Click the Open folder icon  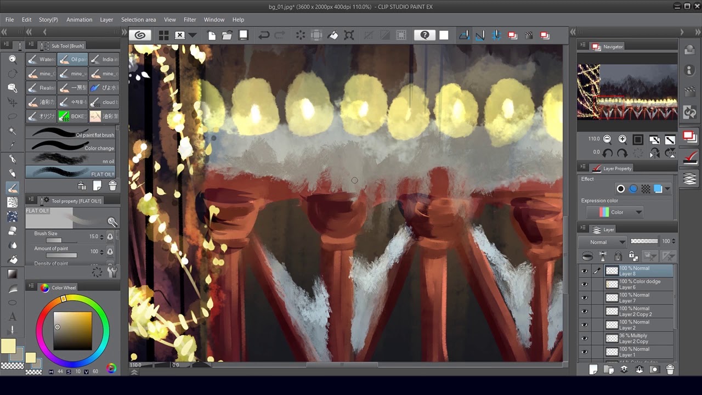click(227, 35)
